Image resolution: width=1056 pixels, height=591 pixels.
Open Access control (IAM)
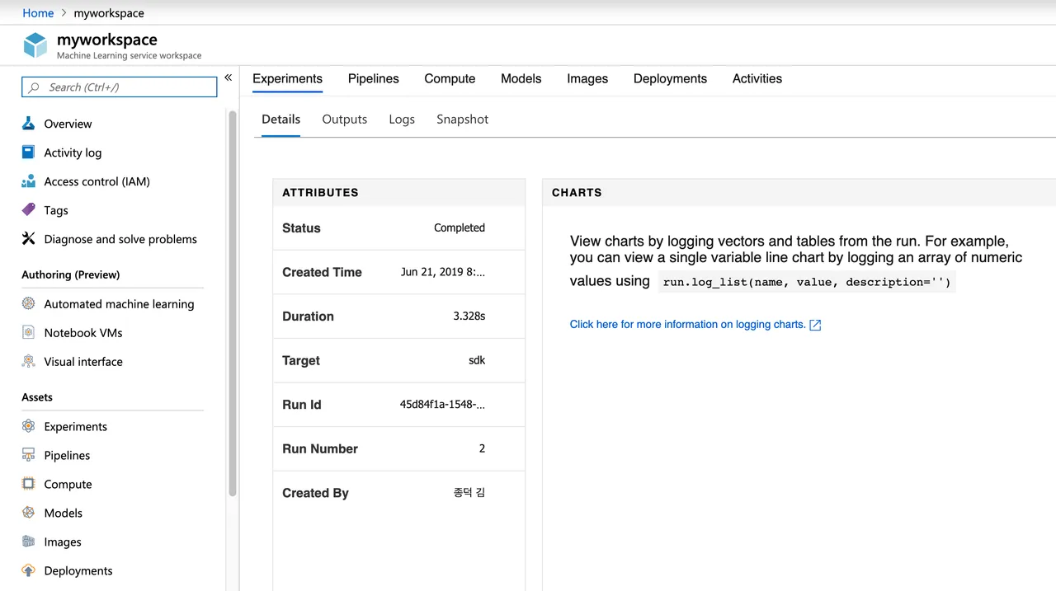coord(97,181)
